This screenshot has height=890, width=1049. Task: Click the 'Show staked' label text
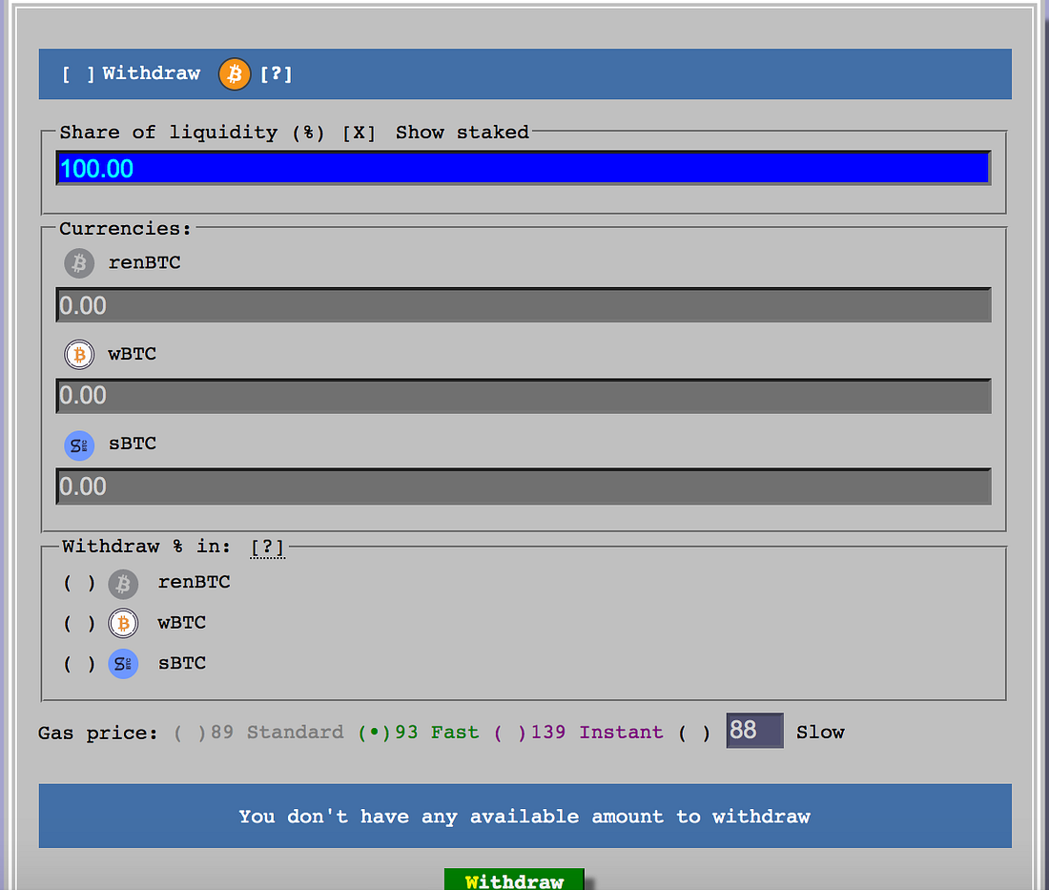[x=463, y=132]
